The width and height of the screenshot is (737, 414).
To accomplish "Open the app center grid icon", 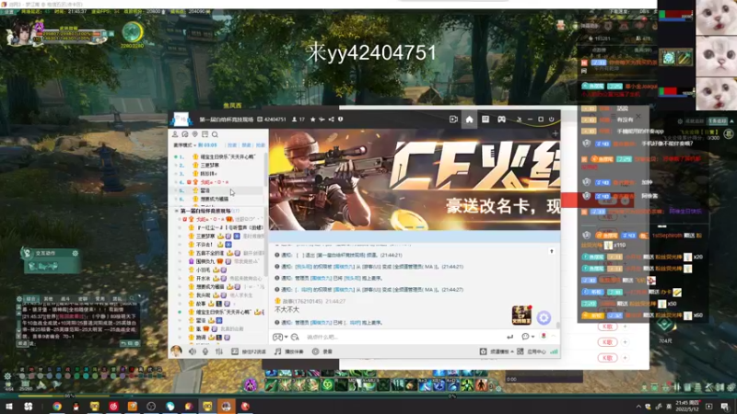I will tap(521, 351).
